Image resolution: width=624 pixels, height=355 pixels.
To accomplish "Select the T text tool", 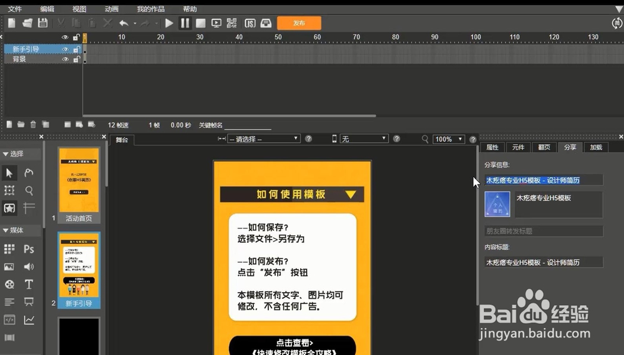I will [29, 284].
